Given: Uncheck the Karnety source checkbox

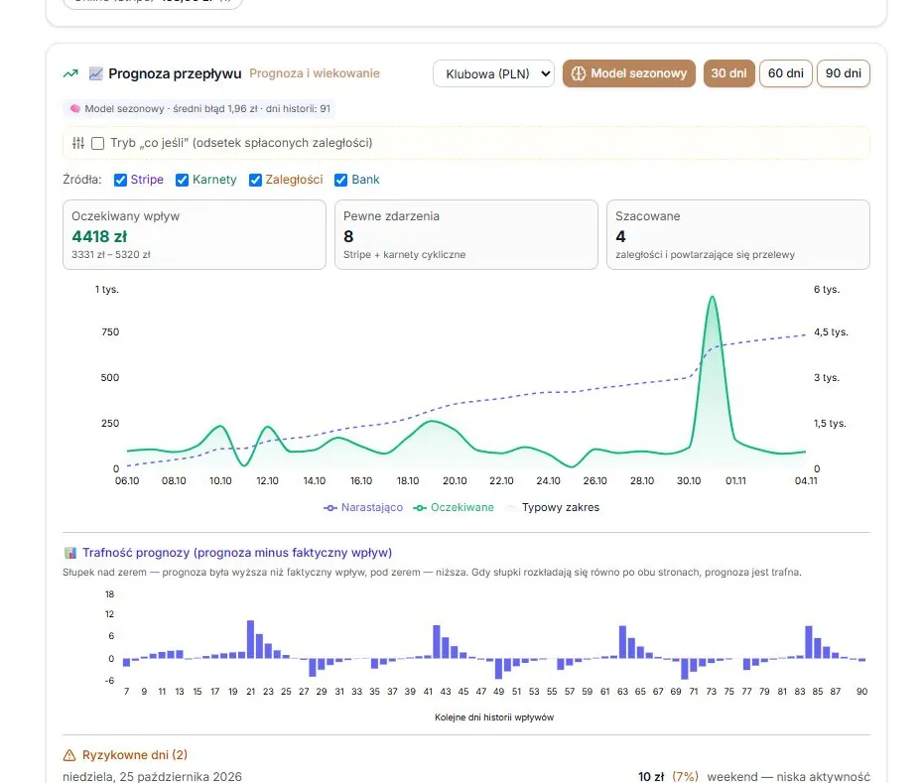Looking at the screenshot, I should 182,181.
